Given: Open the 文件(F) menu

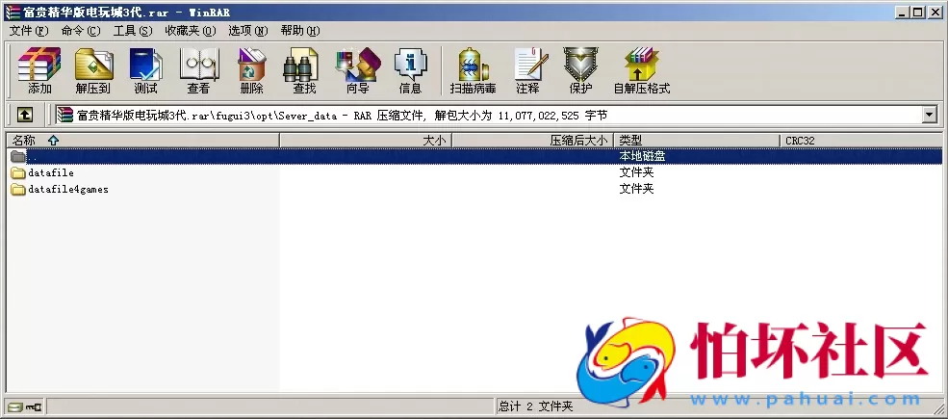Looking at the screenshot, I should (x=28, y=31).
